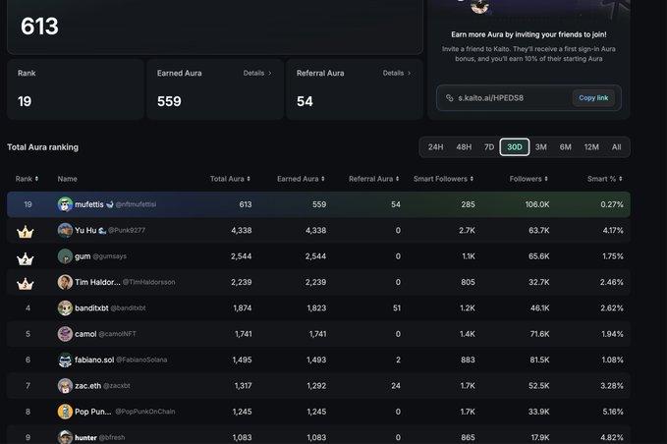Click the link icon beside s.kaito.ai/HPEDS8
This screenshot has width=667, height=444.
[x=449, y=98]
